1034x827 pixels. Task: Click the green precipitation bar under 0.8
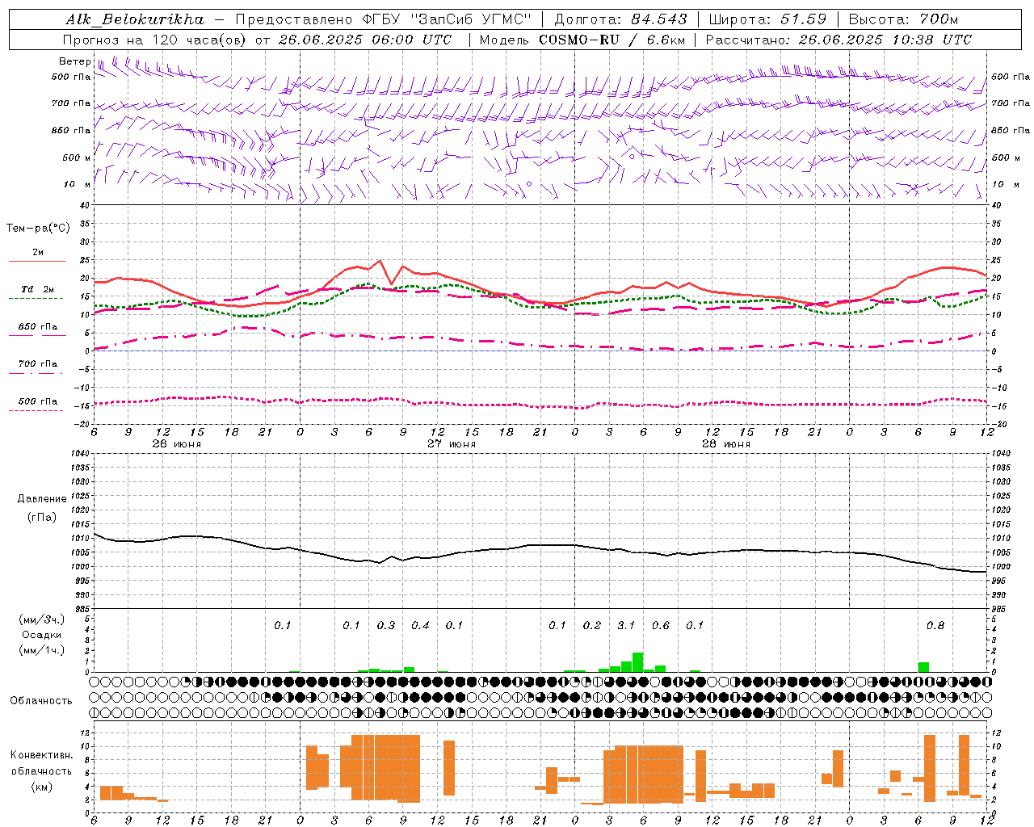[x=923, y=667]
